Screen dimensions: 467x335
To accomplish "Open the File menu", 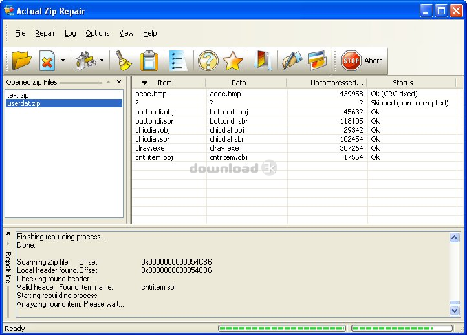I will point(20,33).
